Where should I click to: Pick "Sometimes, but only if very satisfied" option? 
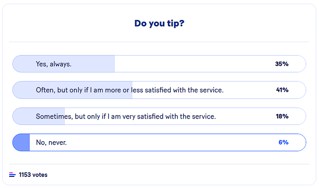[x=126, y=116]
